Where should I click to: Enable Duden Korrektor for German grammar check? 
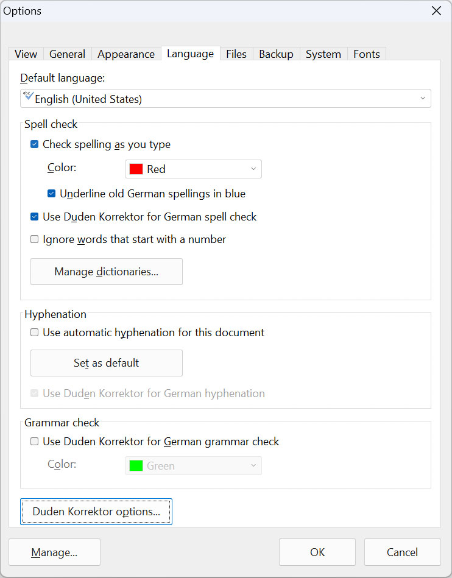coord(35,442)
